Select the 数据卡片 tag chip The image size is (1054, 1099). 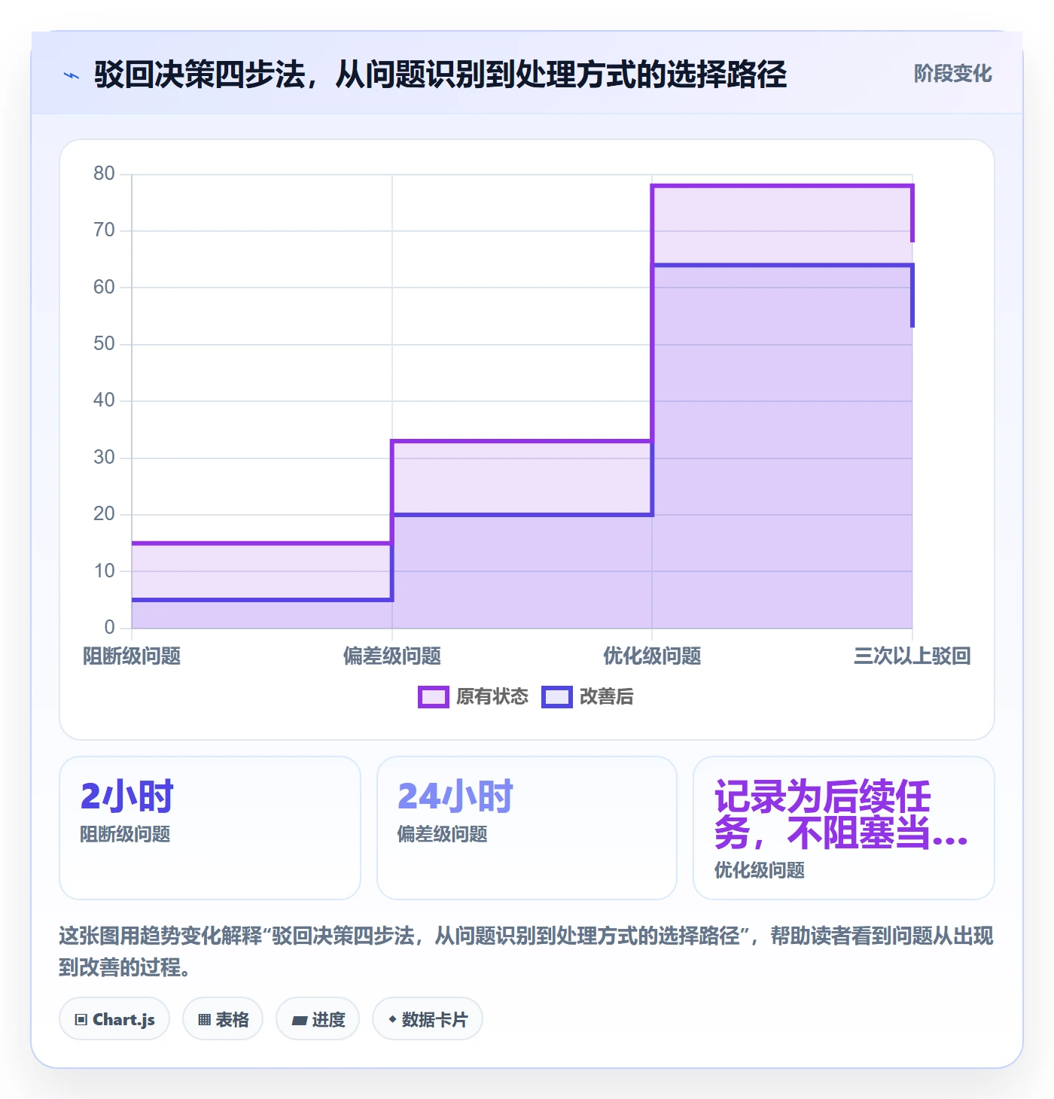(x=428, y=1019)
